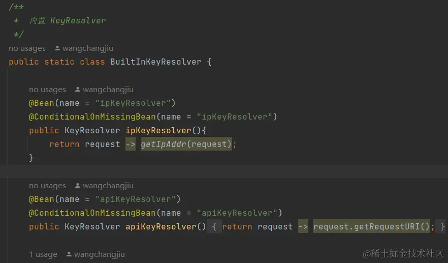Click KeyResolver return type of apiKeyResolver method
The width and height of the screenshot is (448, 263).
(92, 227)
